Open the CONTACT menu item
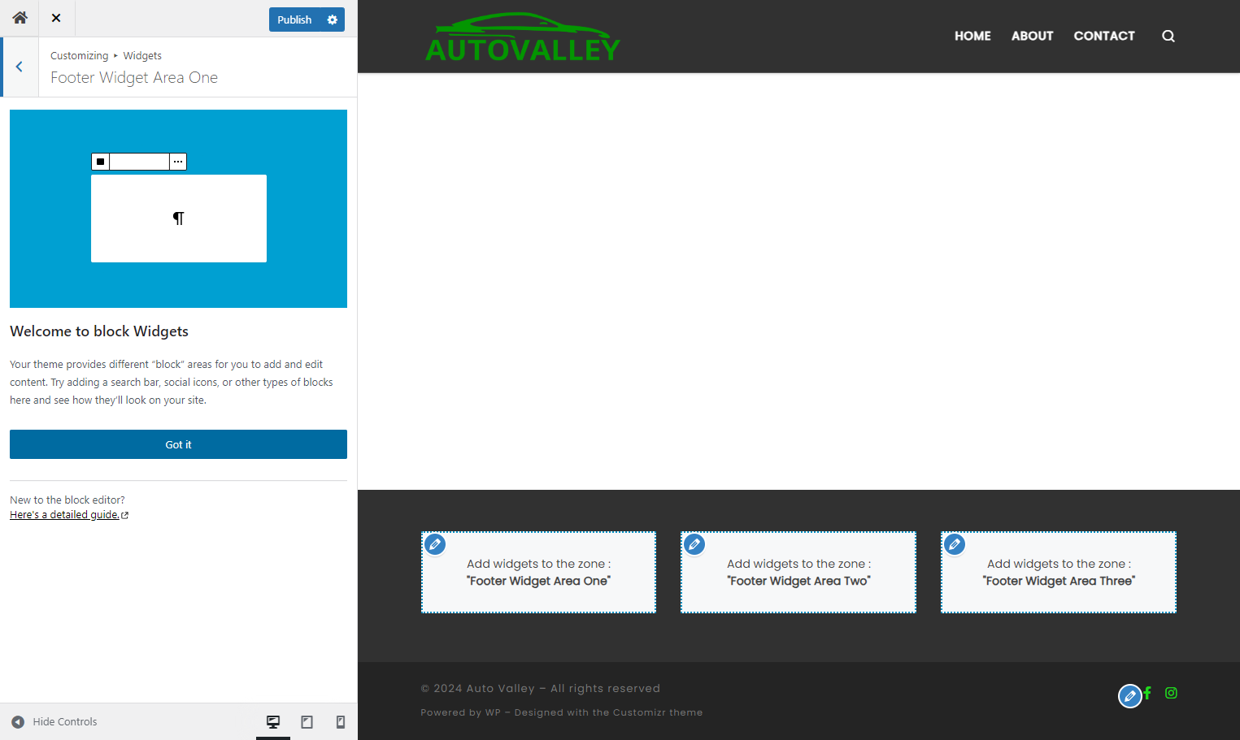The height and width of the screenshot is (740, 1240). [1104, 36]
